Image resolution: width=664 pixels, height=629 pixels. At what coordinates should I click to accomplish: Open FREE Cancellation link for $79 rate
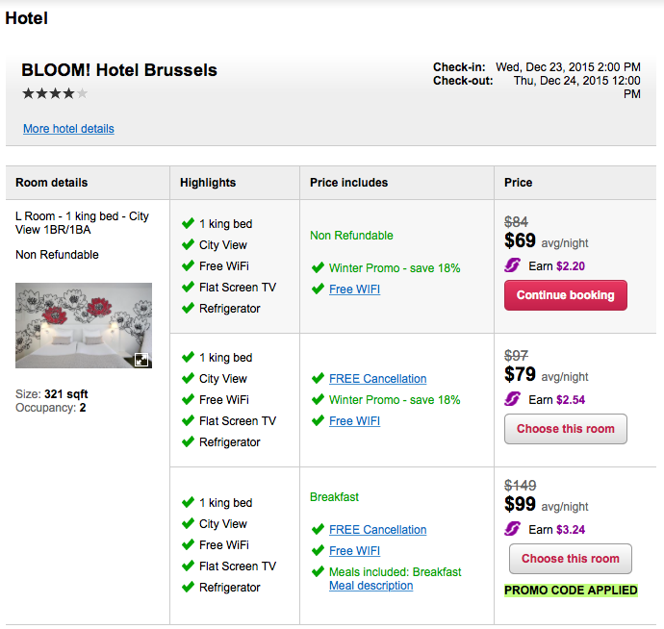coord(377,379)
